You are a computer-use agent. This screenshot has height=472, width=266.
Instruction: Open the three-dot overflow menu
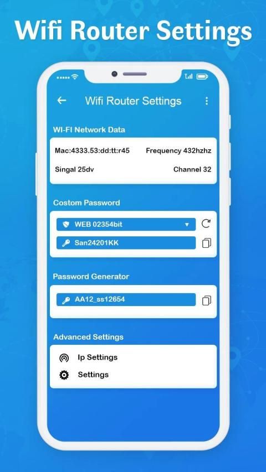click(x=207, y=101)
